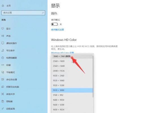Open Clipboard (剪贴板) settings item
The width and height of the screenshot is (158, 113).
tap(9, 101)
